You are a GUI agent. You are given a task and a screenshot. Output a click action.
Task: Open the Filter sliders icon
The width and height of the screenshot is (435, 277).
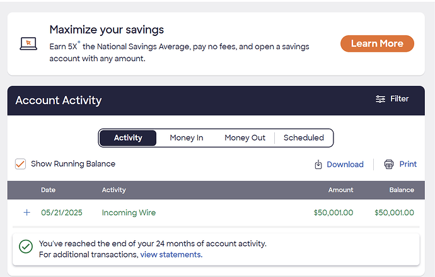pos(380,99)
